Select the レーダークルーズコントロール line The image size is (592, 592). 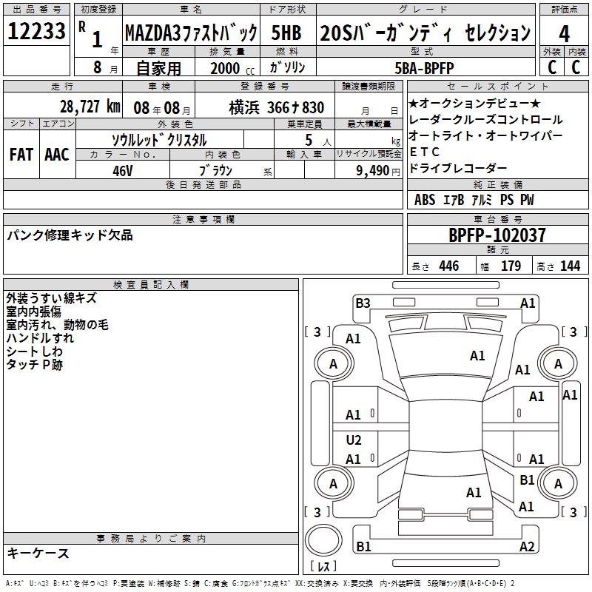pyautogui.click(x=485, y=120)
